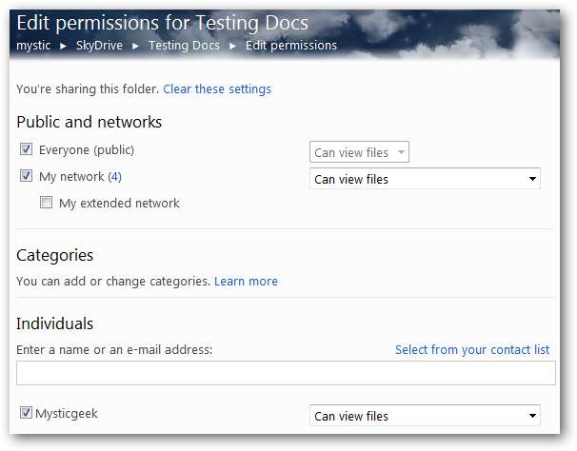Expand the My network permission dropdown
This screenshot has width=577, height=451.
point(425,179)
